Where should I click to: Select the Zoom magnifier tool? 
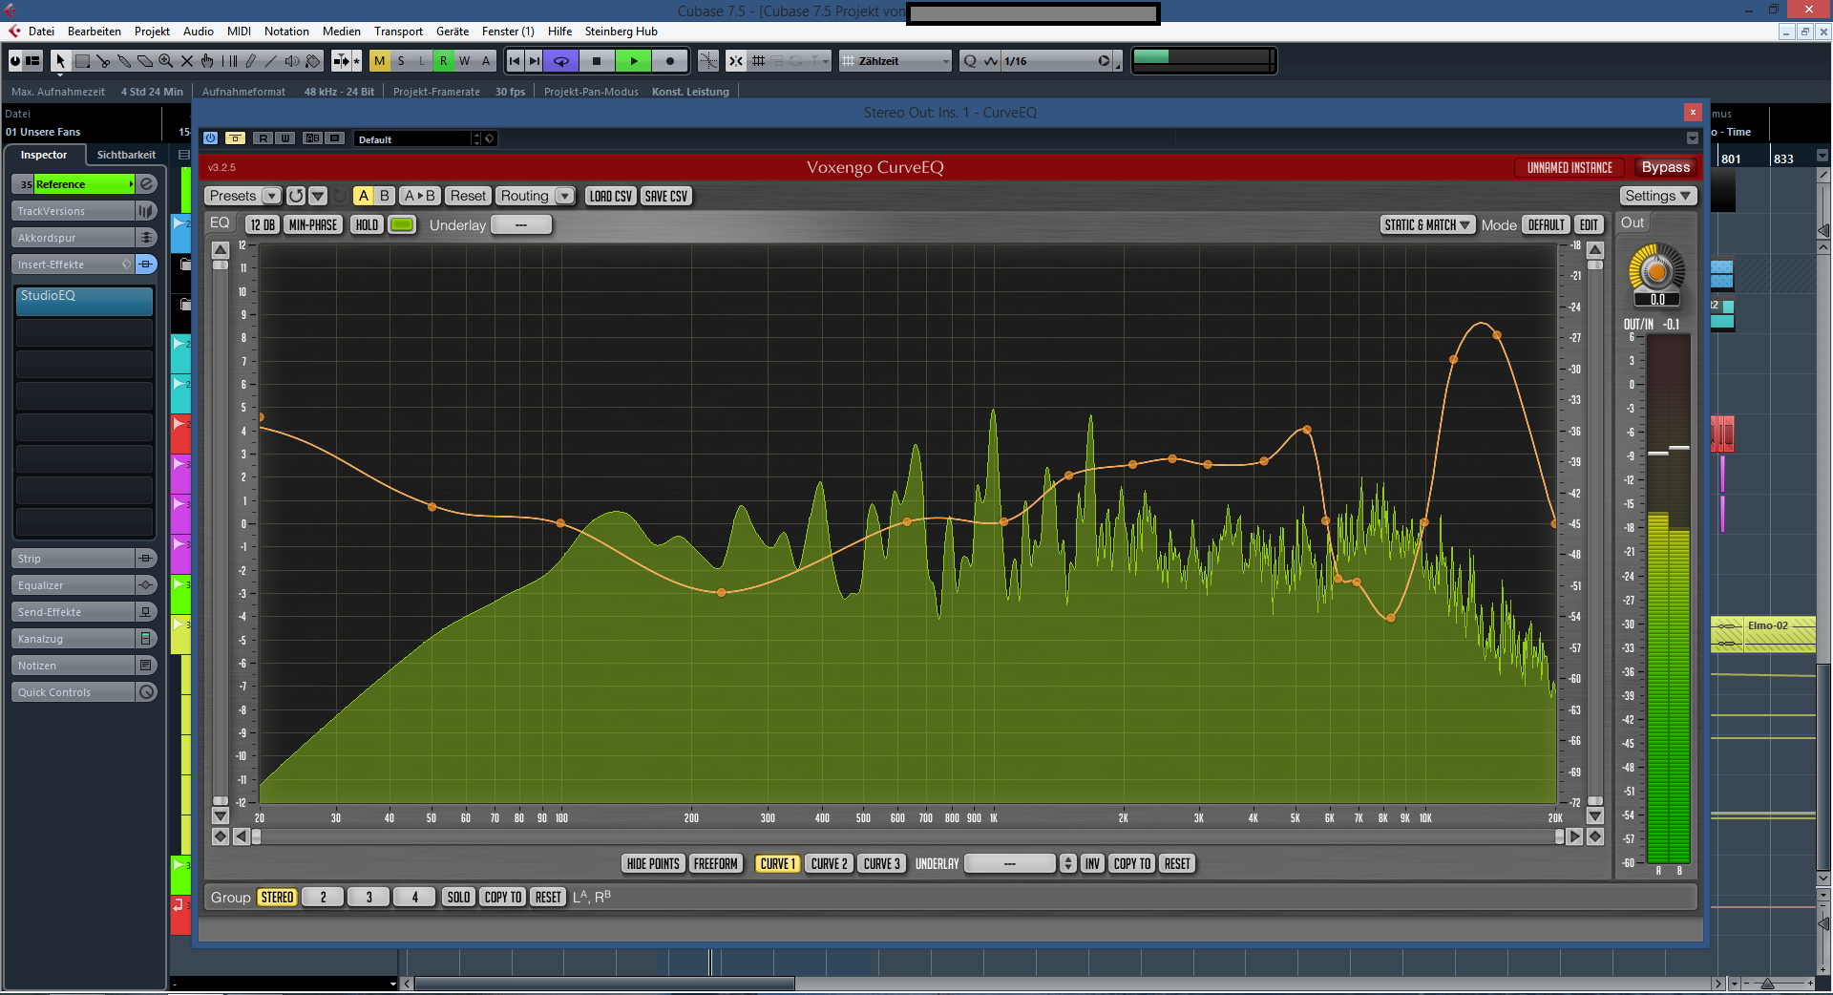click(166, 61)
